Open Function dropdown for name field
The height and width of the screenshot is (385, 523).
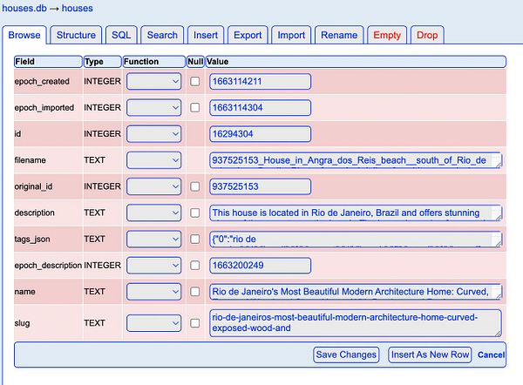coord(153,292)
